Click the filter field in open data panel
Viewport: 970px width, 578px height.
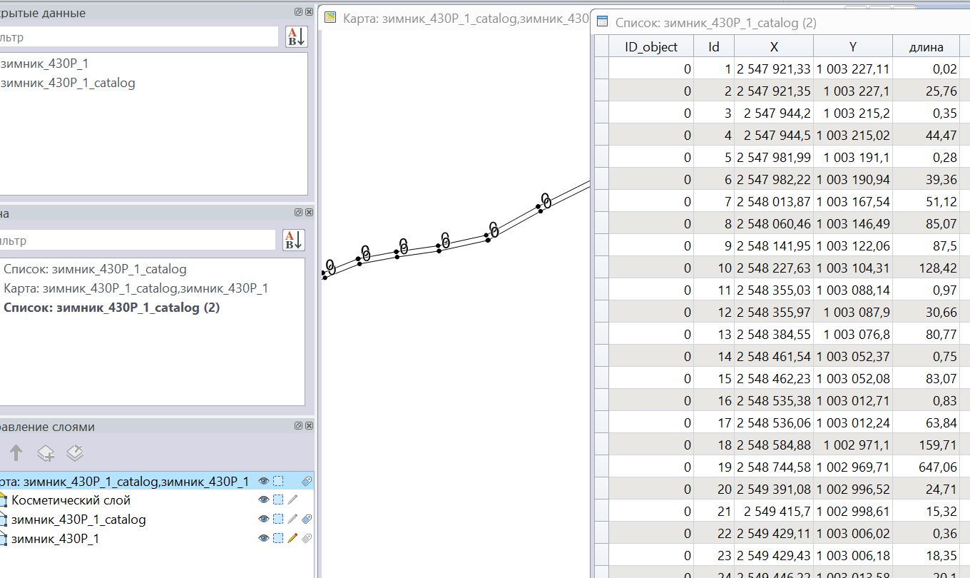click(x=139, y=37)
